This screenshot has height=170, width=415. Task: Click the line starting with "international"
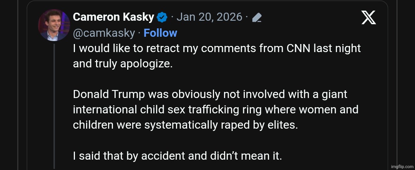pyautogui.click(x=215, y=110)
